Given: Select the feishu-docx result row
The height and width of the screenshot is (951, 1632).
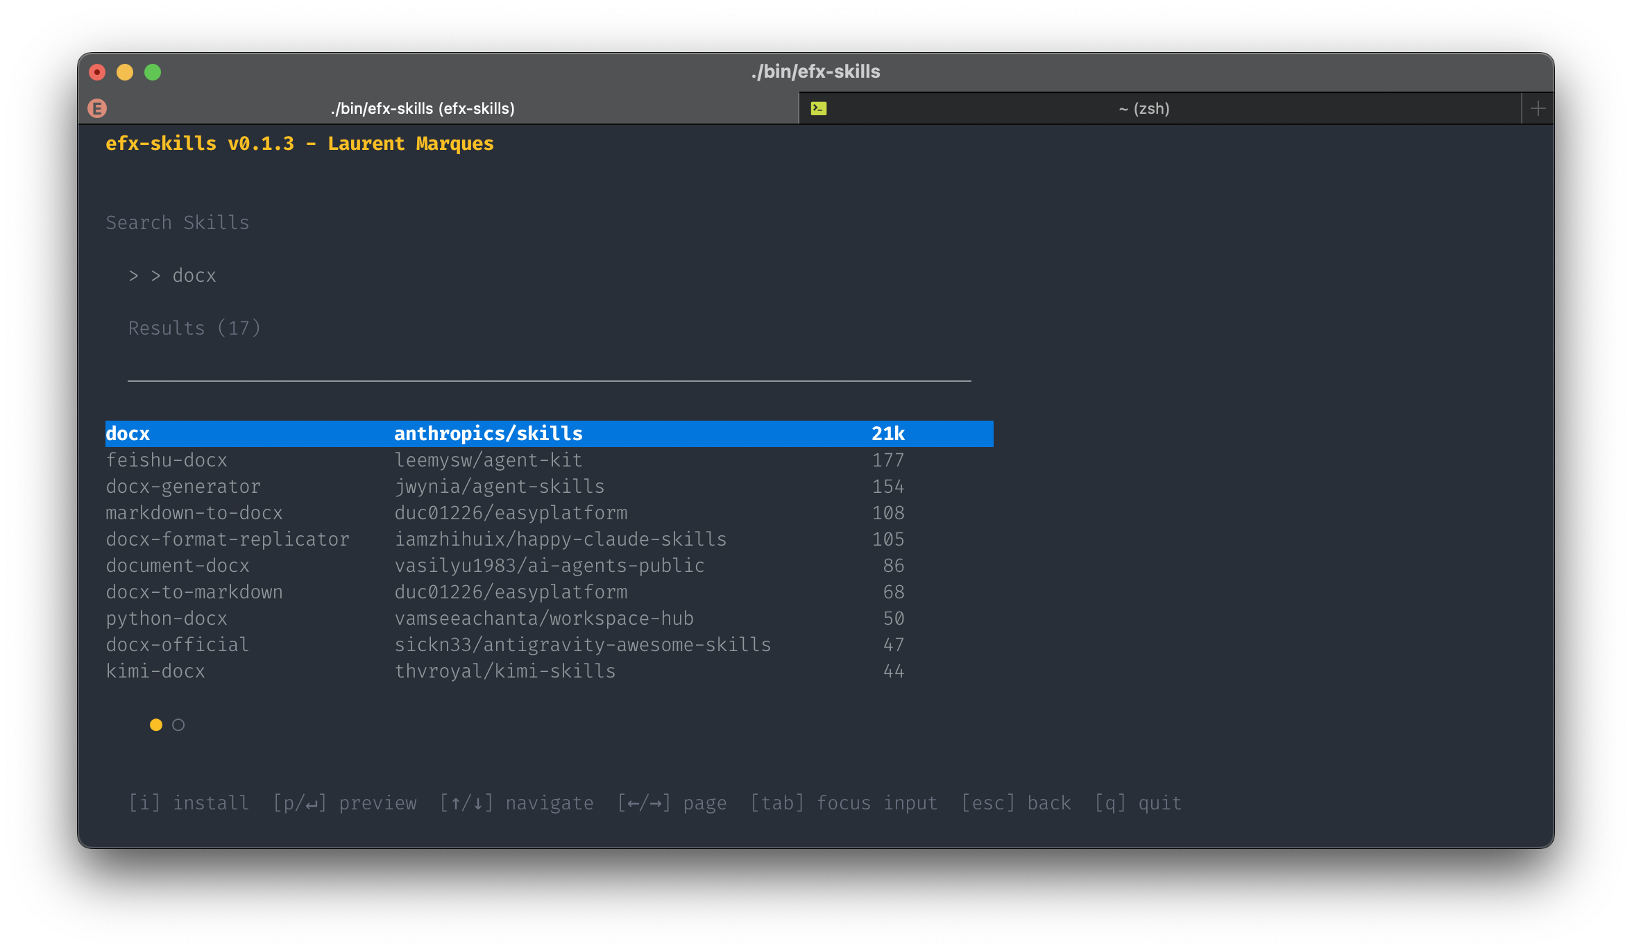Looking at the screenshot, I should click(167, 460).
